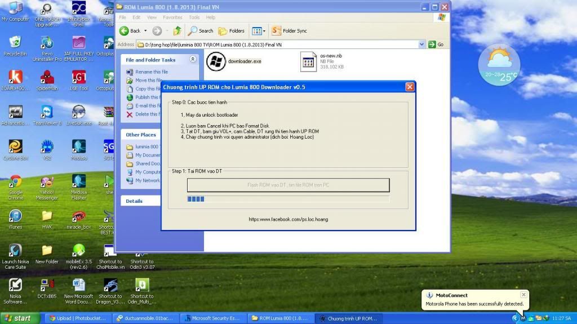577x324 pixels.
Task: Dismiss the MotoConnect notification balloon
Action: coord(523,295)
